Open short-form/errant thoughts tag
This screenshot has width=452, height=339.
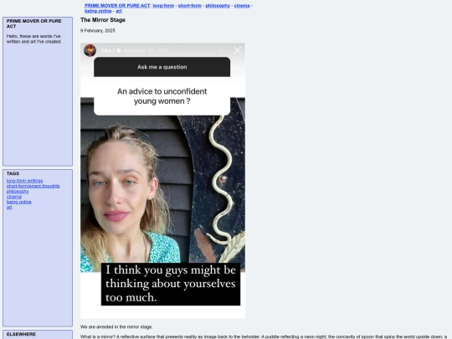[x=33, y=186]
